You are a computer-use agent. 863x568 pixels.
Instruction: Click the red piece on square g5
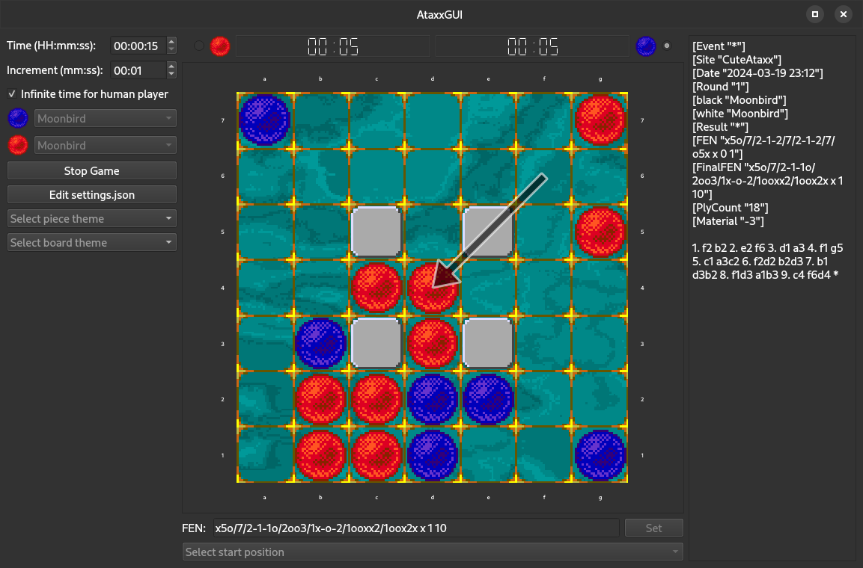pos(600,232)
